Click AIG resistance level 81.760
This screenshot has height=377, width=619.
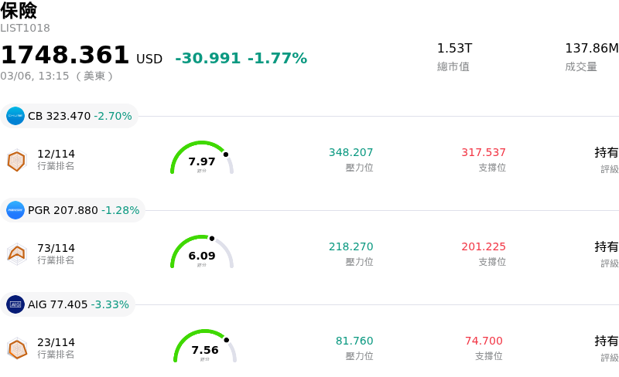click(x=354, y=341)
